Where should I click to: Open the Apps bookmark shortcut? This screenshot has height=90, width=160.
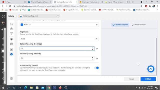pyautogui.click(x=4, y=10)
